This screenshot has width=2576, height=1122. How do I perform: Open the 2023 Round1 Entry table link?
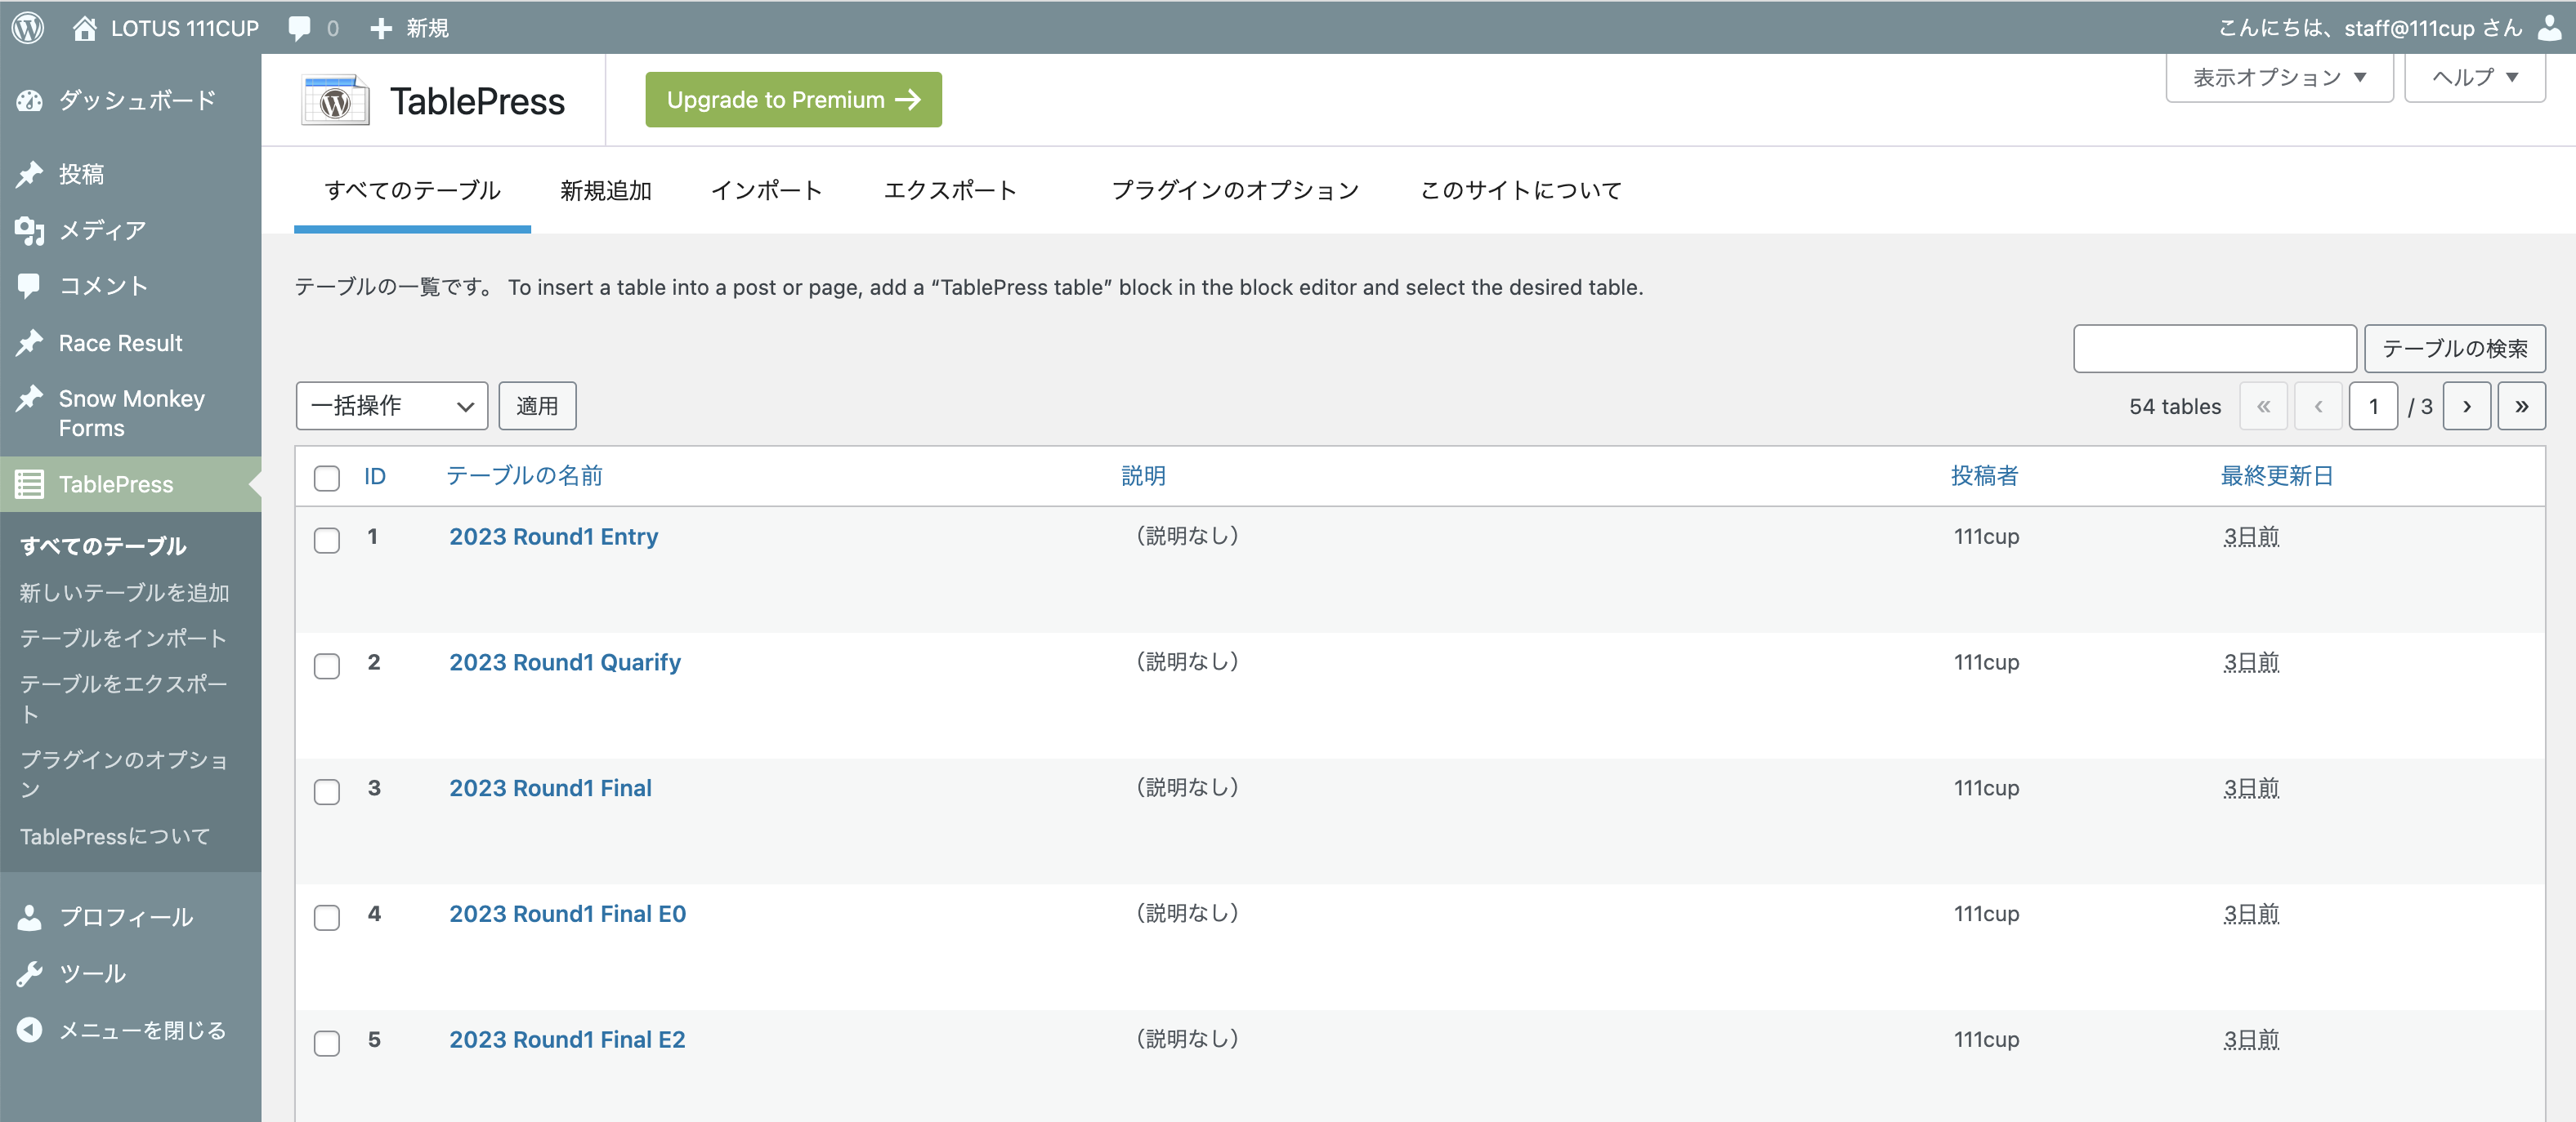553,537
